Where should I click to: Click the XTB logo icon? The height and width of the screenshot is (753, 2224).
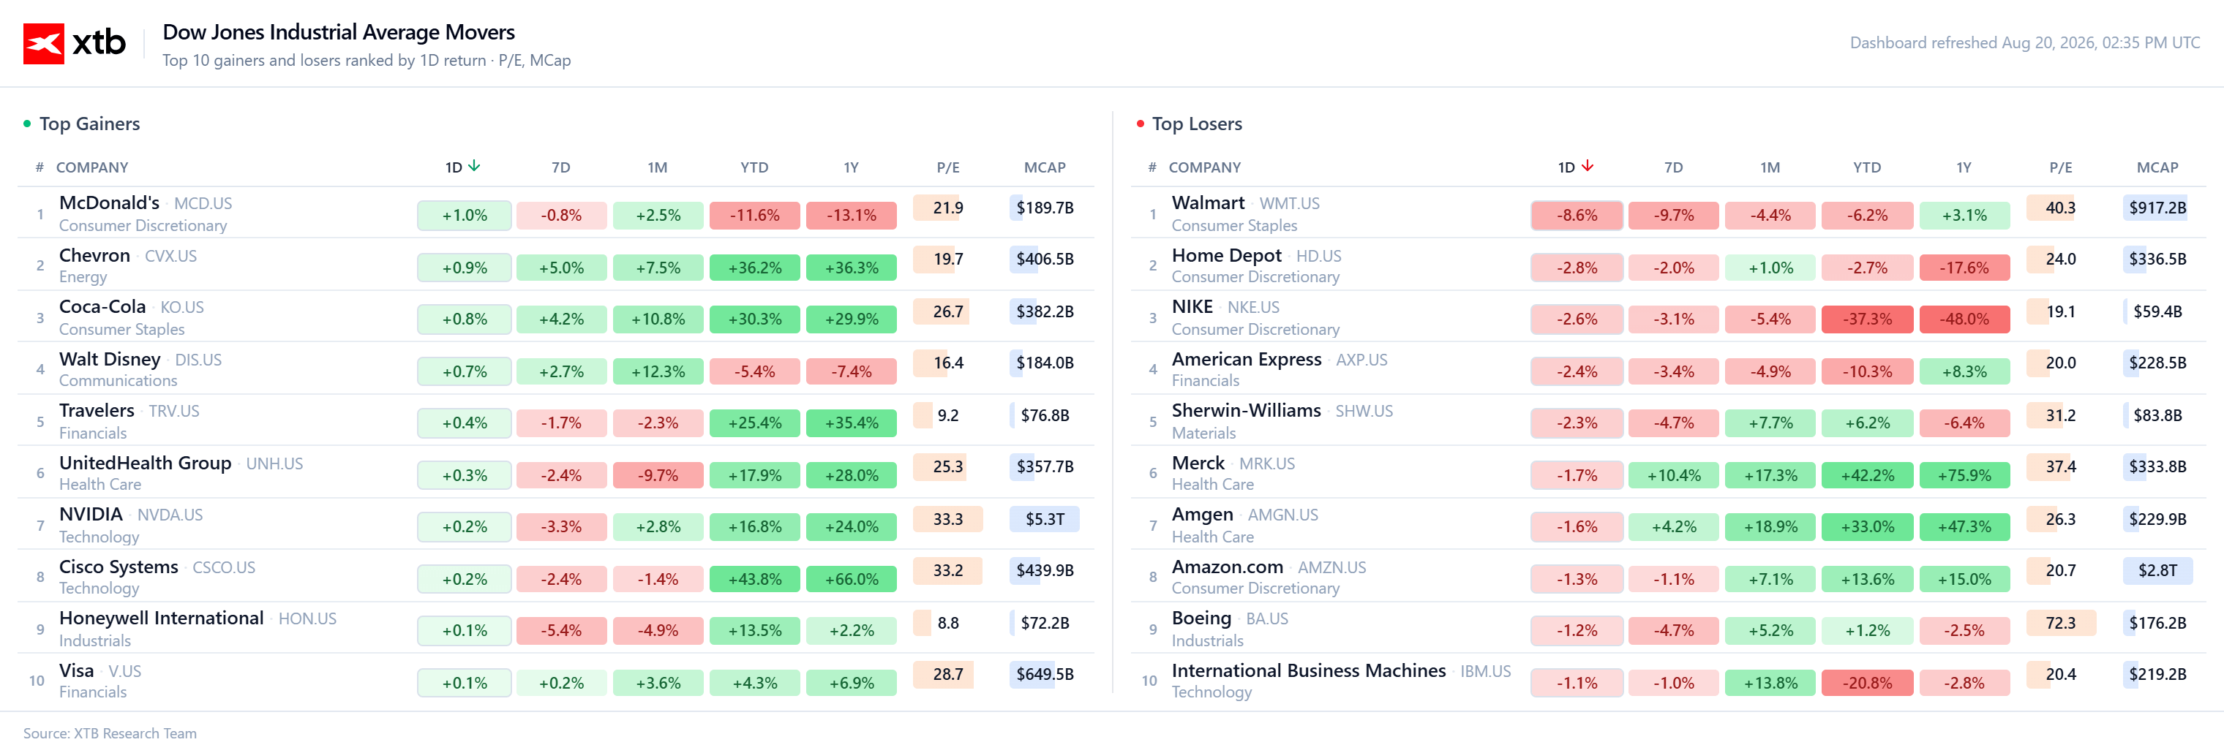43,43
